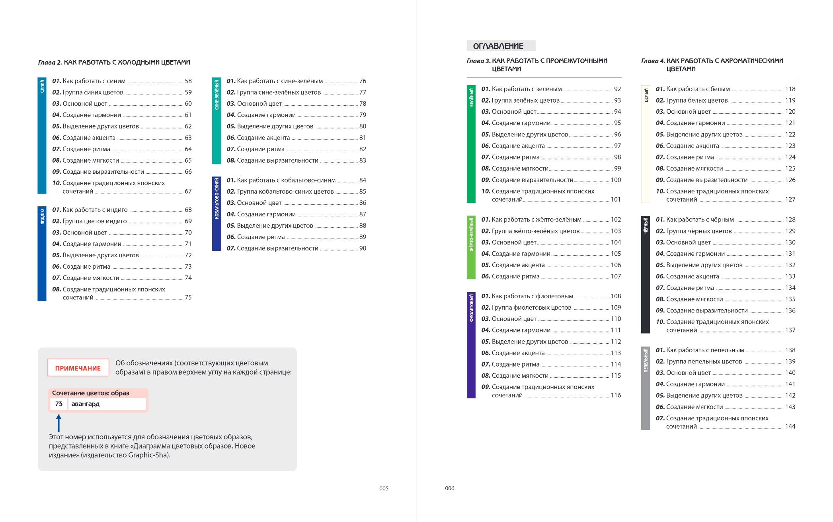Select the КОБАЛЬТОВО-СИНИЙ color bar
This screenshot has width=833, height=522.
pos(216,213)
